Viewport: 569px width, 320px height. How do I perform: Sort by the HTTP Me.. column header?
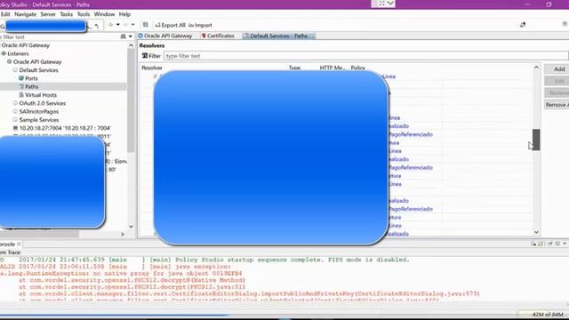coord(333,68)
